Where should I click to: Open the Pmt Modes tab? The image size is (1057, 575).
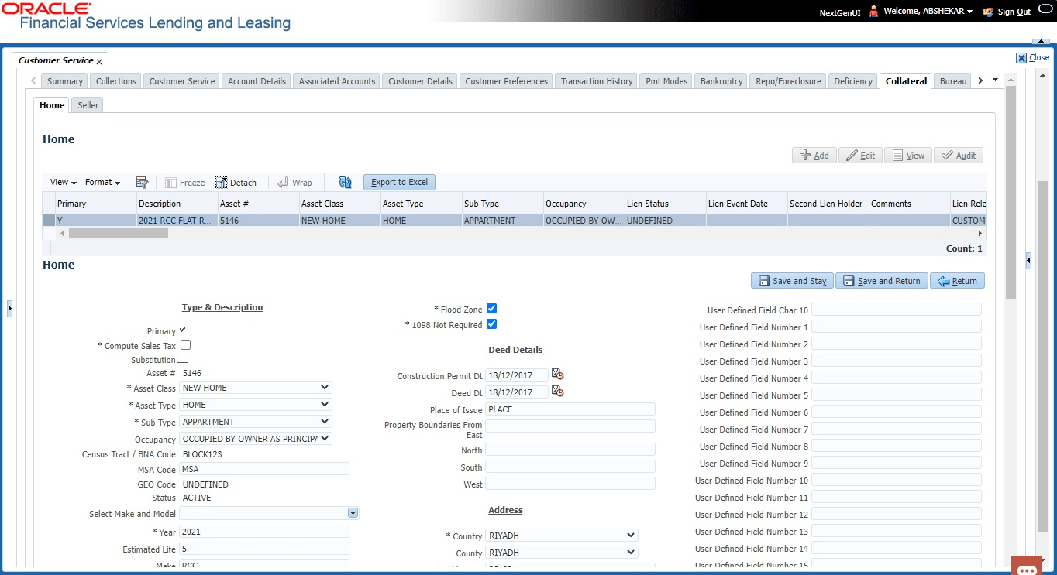(666, 81)
